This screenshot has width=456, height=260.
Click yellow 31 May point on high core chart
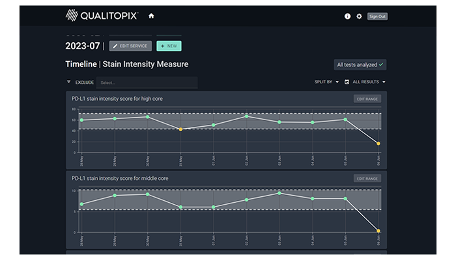[x=180, y=129]
